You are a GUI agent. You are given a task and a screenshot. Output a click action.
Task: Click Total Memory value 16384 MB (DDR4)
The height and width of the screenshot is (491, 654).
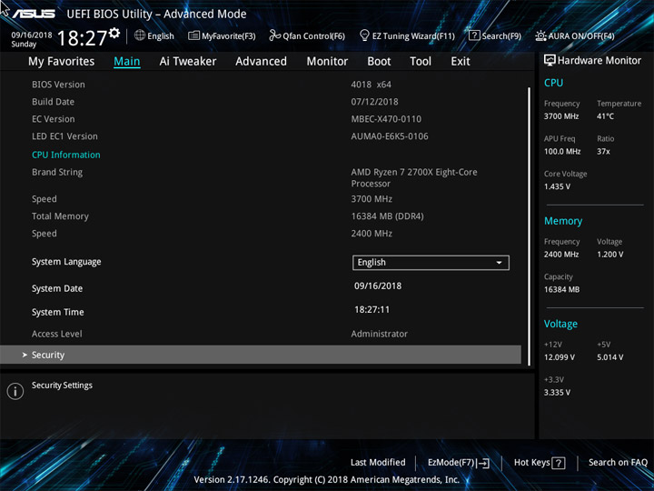[x=387, y=216]
